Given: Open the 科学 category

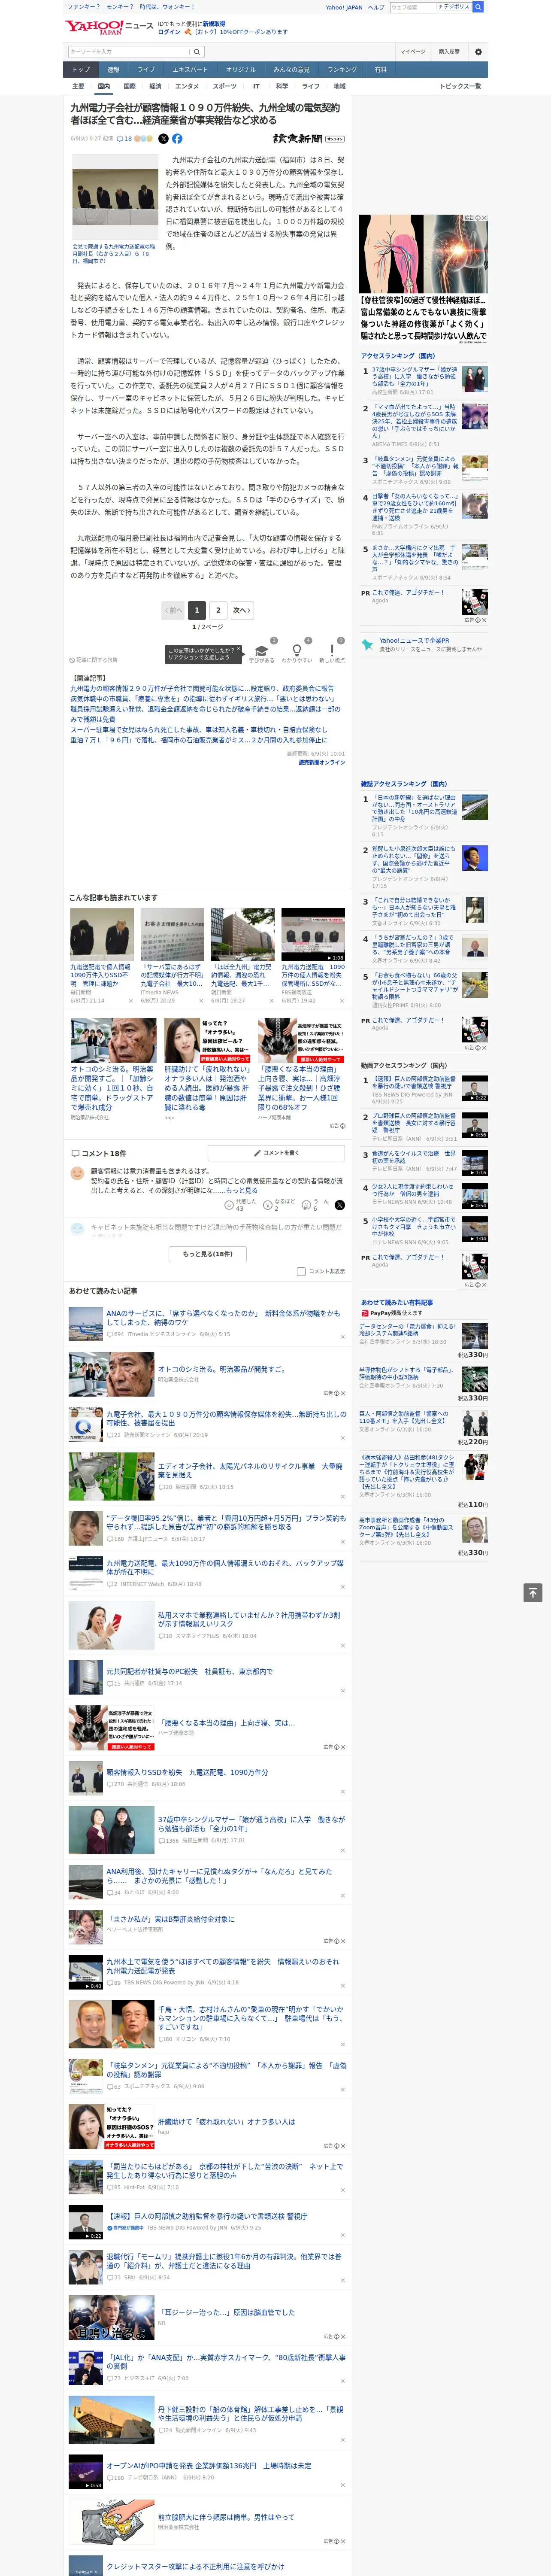Looking at the screenshot, I should pyautogui.click(x=282, y=86).
